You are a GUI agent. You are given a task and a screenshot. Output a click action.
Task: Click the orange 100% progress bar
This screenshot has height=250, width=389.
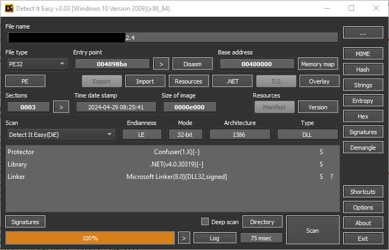pos(90,238)
